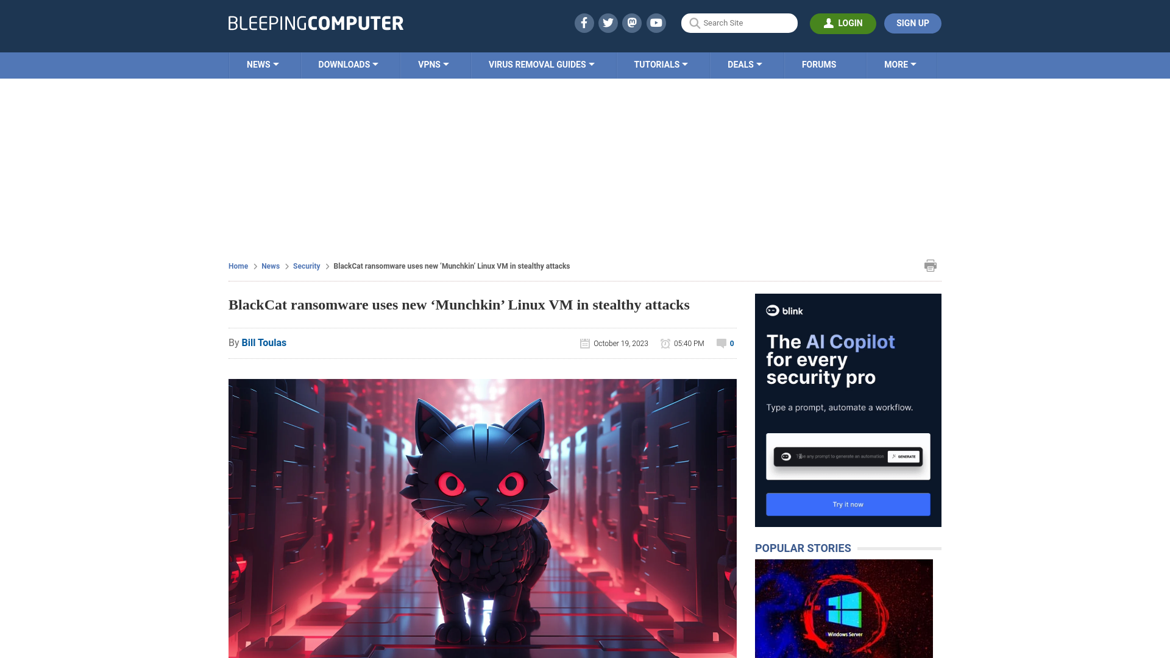The image size is (1170, 658).
Task: Open the Mastodon social icon link
Action: pyautogui.click(x=633, y=23)
